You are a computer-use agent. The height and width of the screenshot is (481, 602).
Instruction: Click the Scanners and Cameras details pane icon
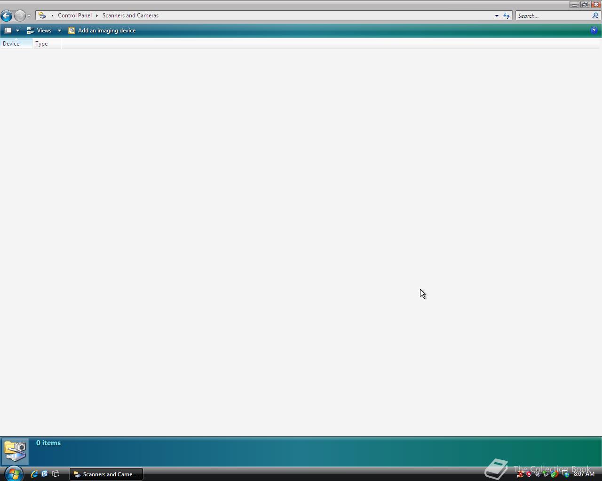pos(15,451)
